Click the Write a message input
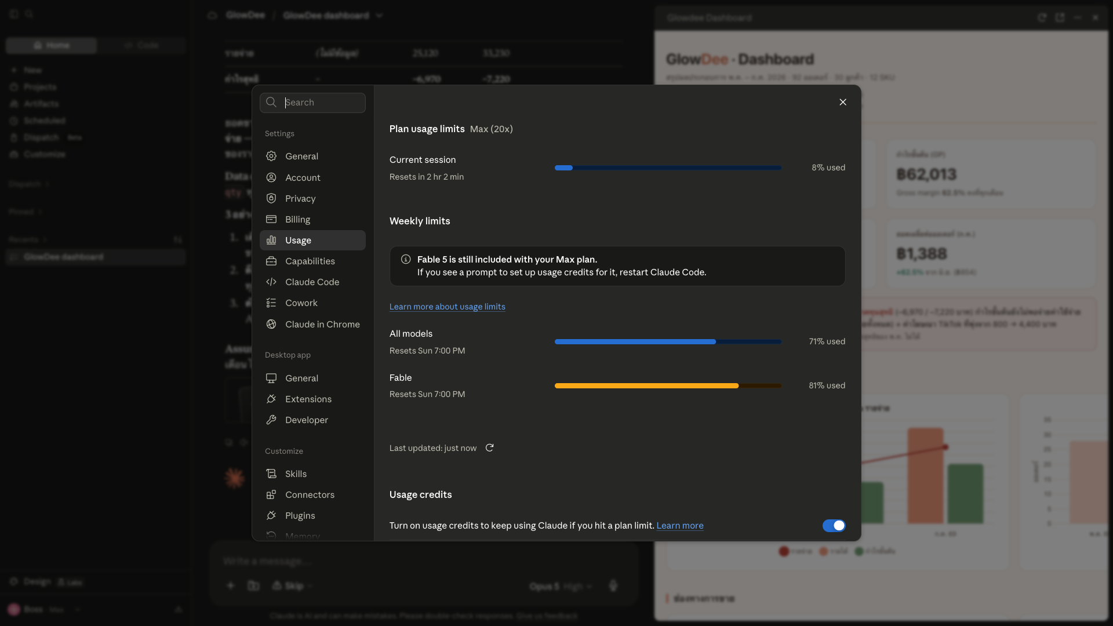This screenshot has height=626, width=1113. 423,561
